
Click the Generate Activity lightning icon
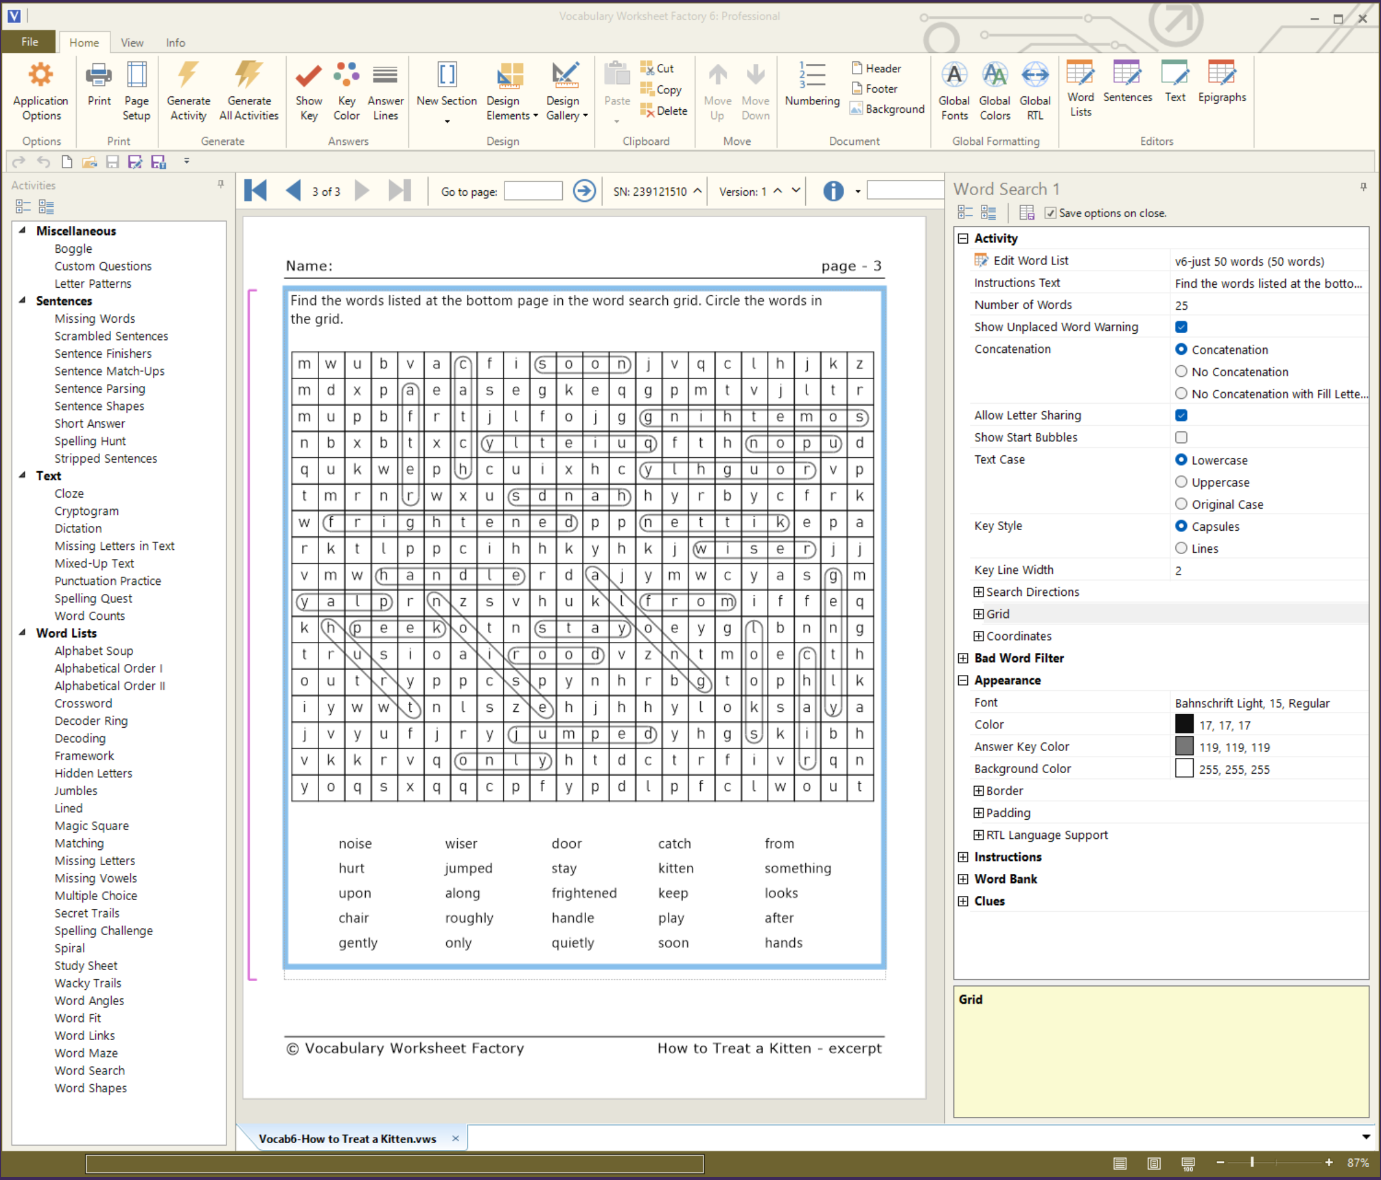(x=188, y=77)
